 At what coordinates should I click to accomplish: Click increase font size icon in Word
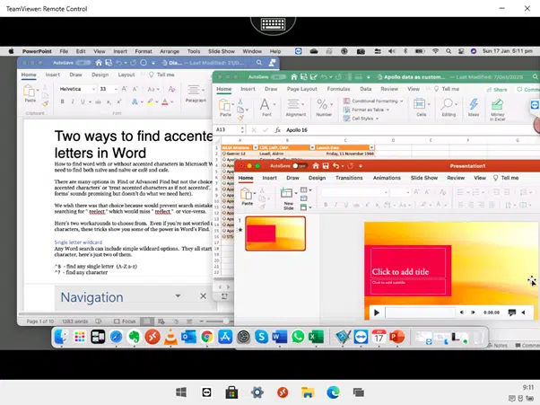click(x=125, y=89)
